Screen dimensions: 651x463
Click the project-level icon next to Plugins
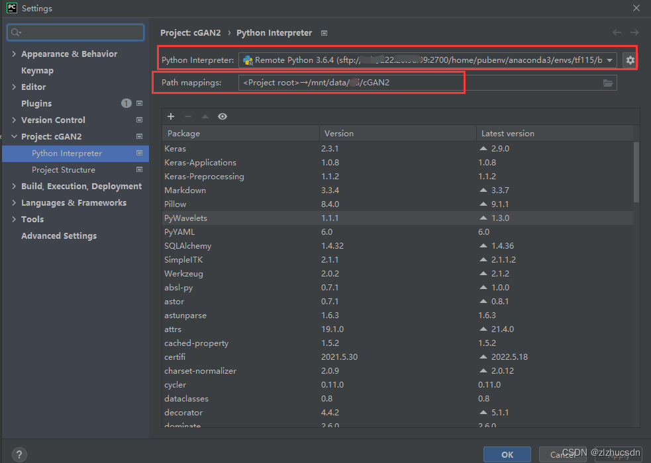(140, 103)
